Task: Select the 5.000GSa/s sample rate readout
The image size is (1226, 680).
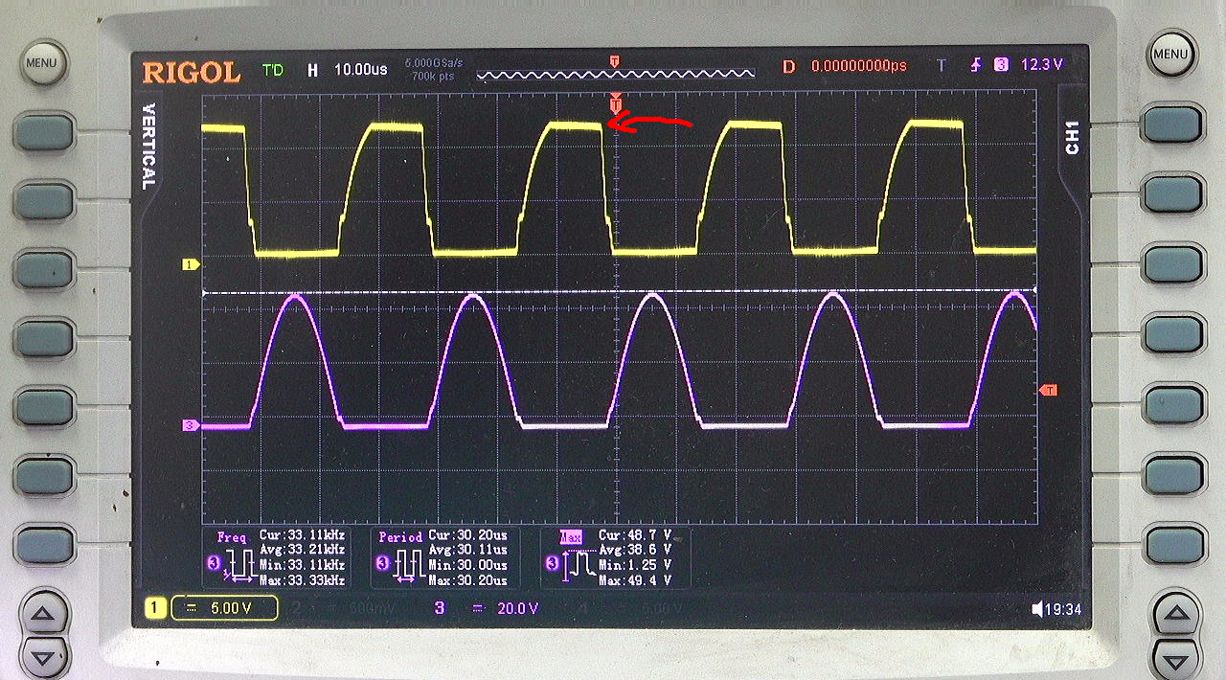Action: tap(434, 62)
